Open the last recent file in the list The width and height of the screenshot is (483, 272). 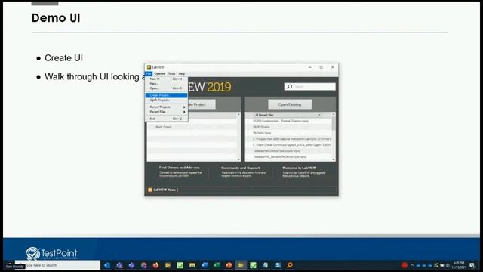coord(288,157)
